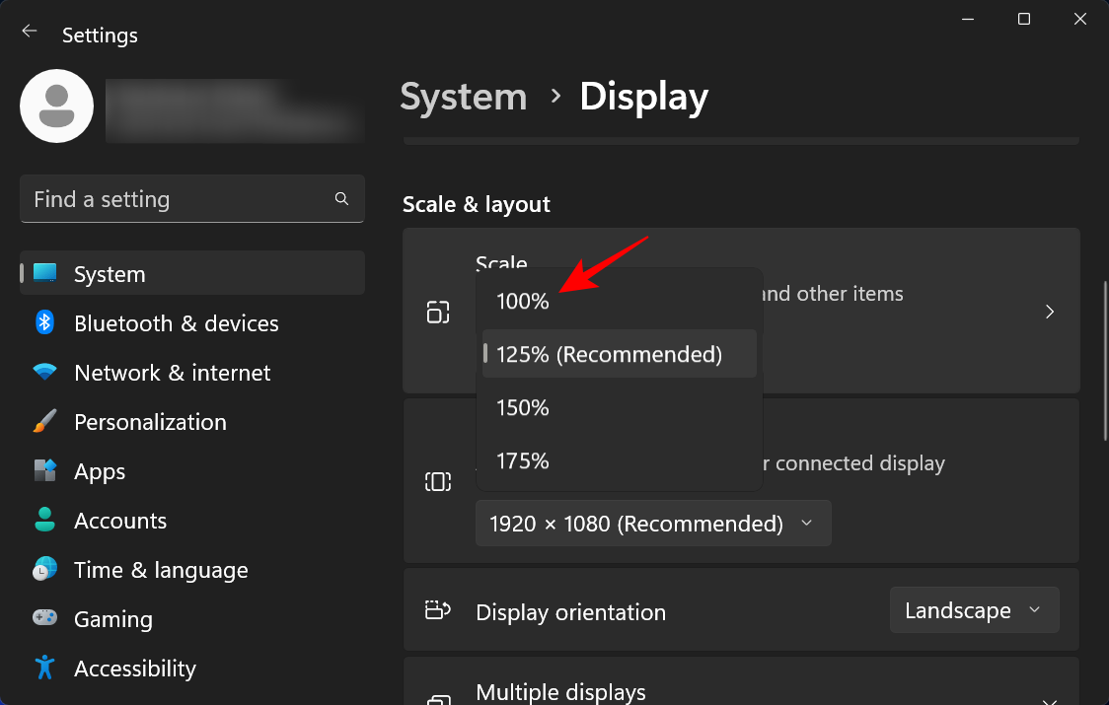This screenshot has width=1109, height=705.
Task: Select System in the sidebar
Action: (109, 273)
